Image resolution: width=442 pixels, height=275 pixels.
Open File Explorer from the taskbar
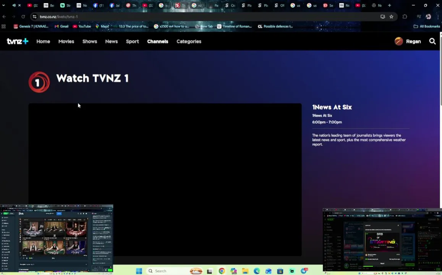pos(245,271)
